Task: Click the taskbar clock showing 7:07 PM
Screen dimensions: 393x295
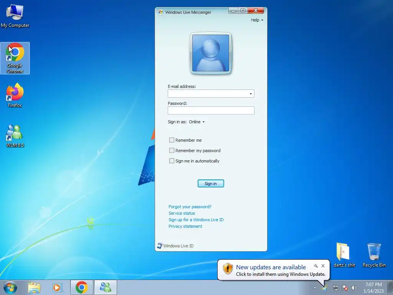Action: tap(373, 288)
